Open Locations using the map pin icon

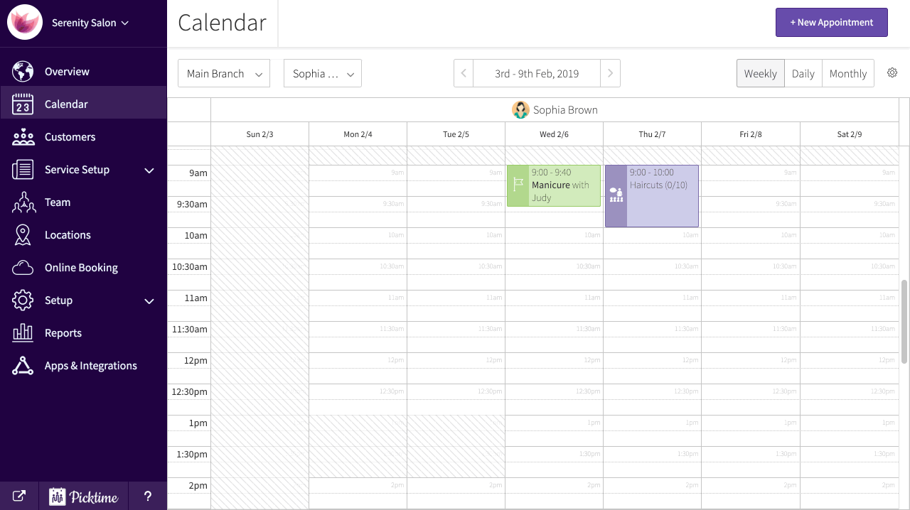(x=23, y=234)
